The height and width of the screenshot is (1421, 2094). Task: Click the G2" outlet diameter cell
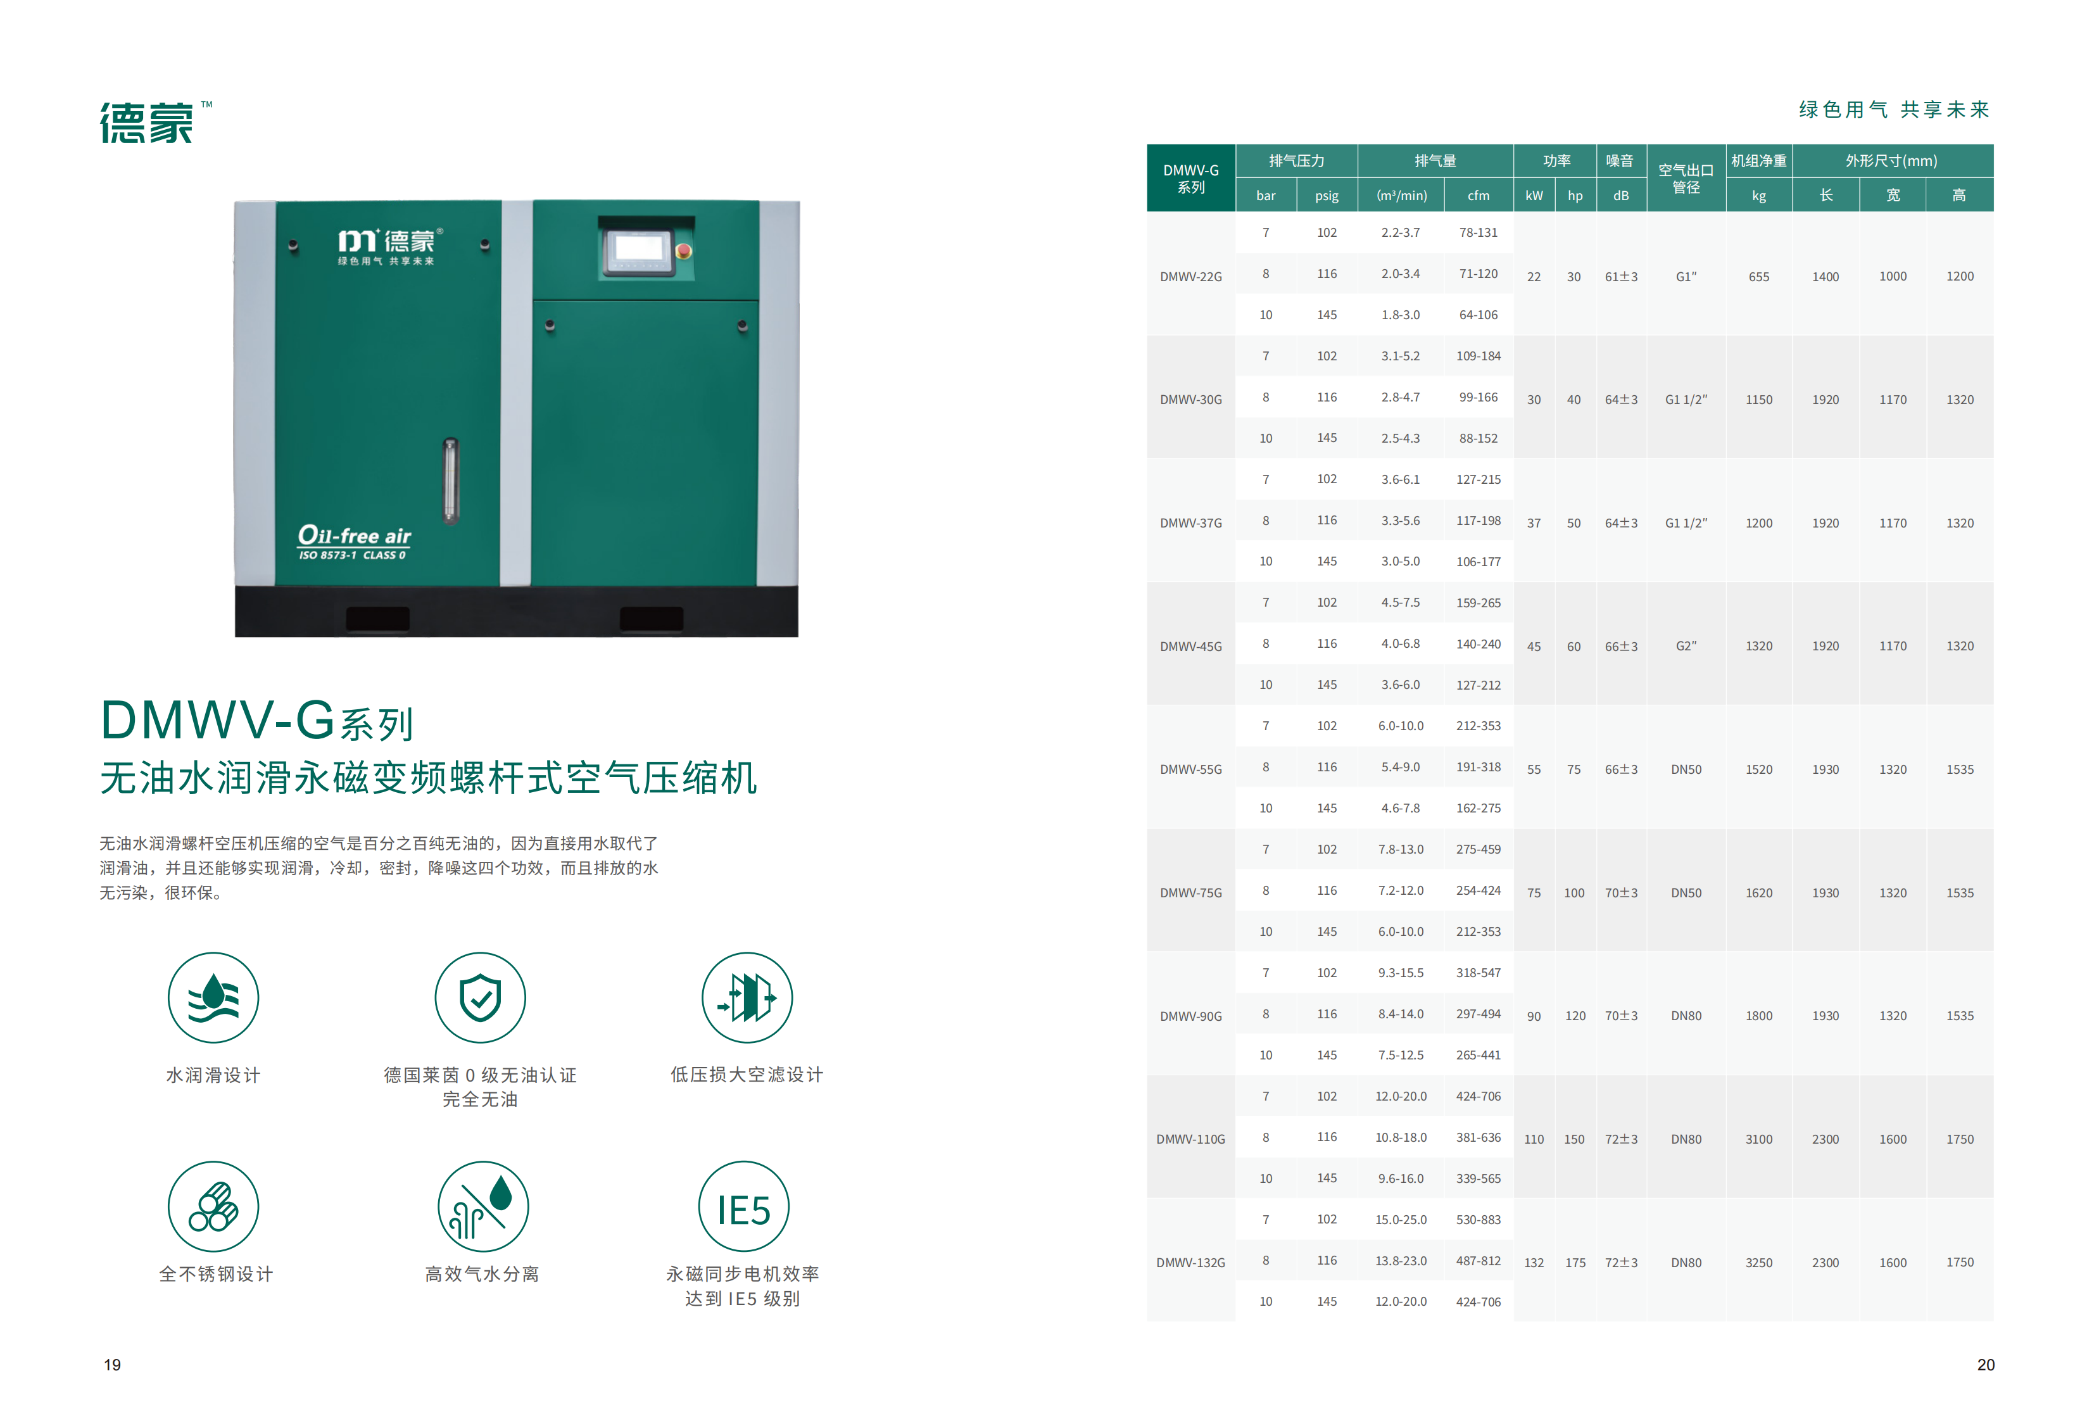[x=1686, y=646]
